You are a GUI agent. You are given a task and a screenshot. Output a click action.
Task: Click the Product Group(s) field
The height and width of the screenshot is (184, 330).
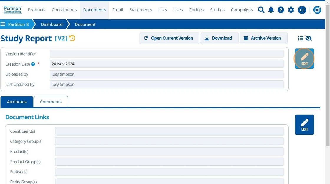pyautogui.click(x=169, y=162)
